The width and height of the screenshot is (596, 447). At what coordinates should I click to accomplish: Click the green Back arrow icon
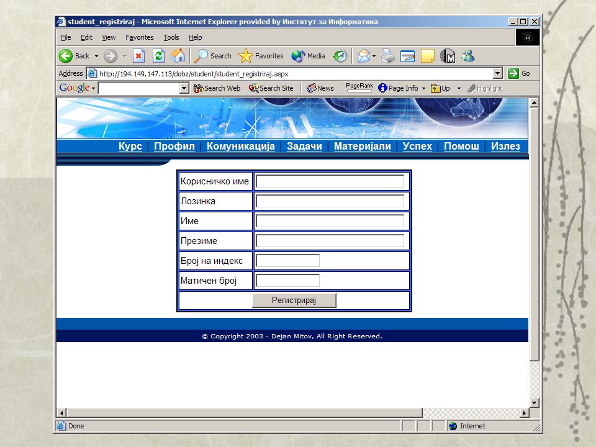(x=66, y=56)
